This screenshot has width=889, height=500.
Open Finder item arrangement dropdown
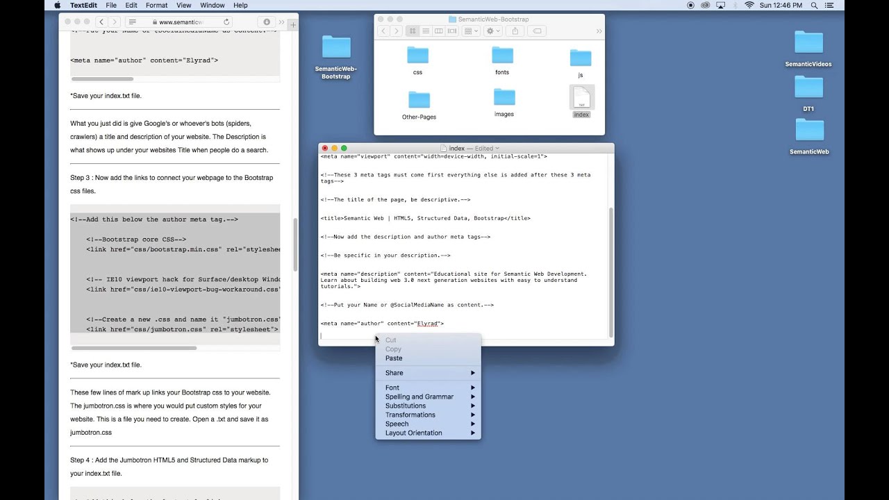[471, 31]
